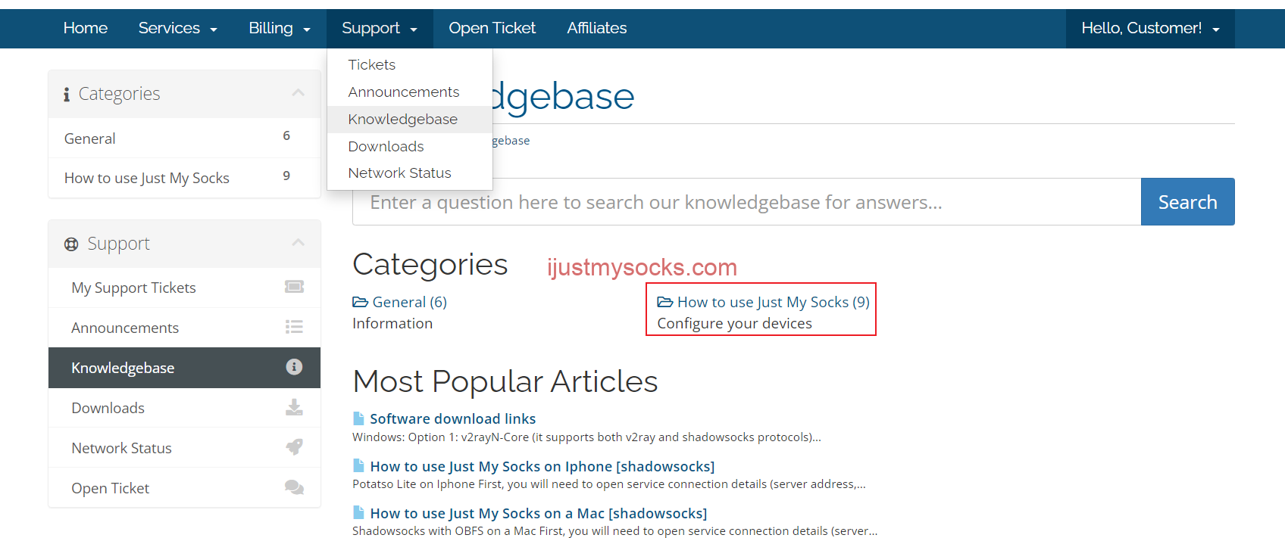Open Affiliates in the top navbar
Image resolution: width=1285 pixels, height=538 pixels.
point(597,28)
